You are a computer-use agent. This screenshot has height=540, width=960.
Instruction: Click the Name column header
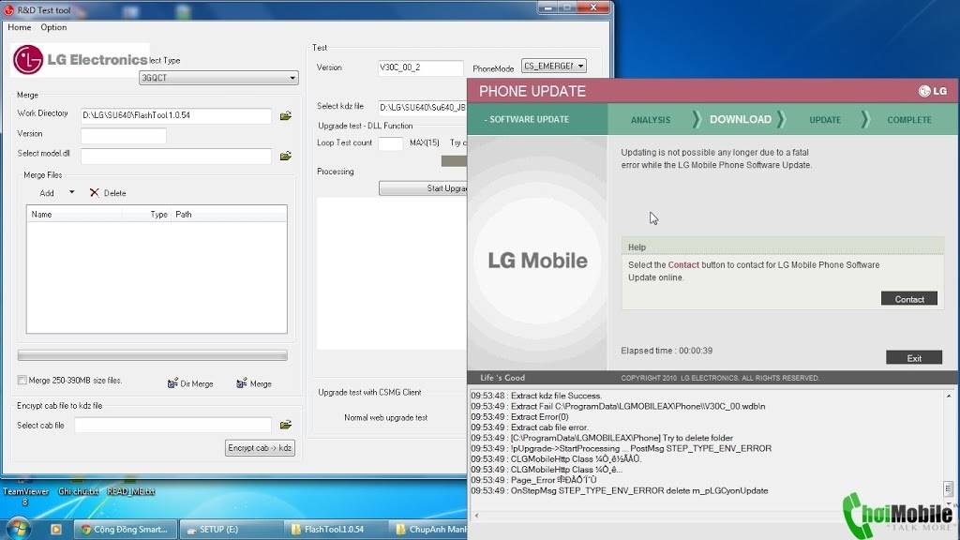[74, 215]
